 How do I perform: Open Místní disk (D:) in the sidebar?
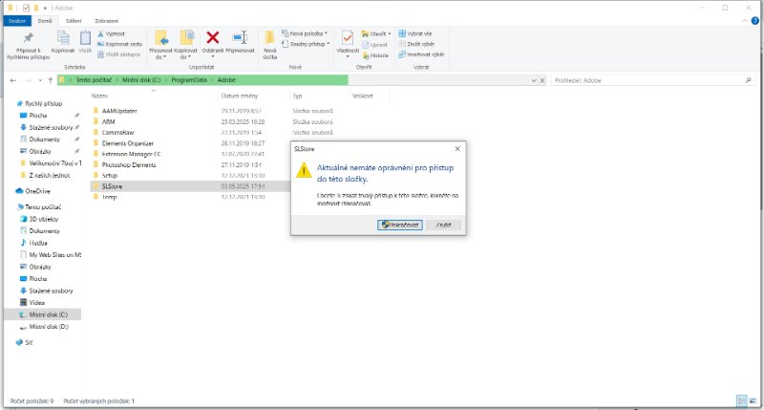[x=49, y=327]
